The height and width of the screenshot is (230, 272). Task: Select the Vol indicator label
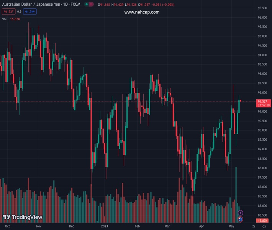click(5, 19)
